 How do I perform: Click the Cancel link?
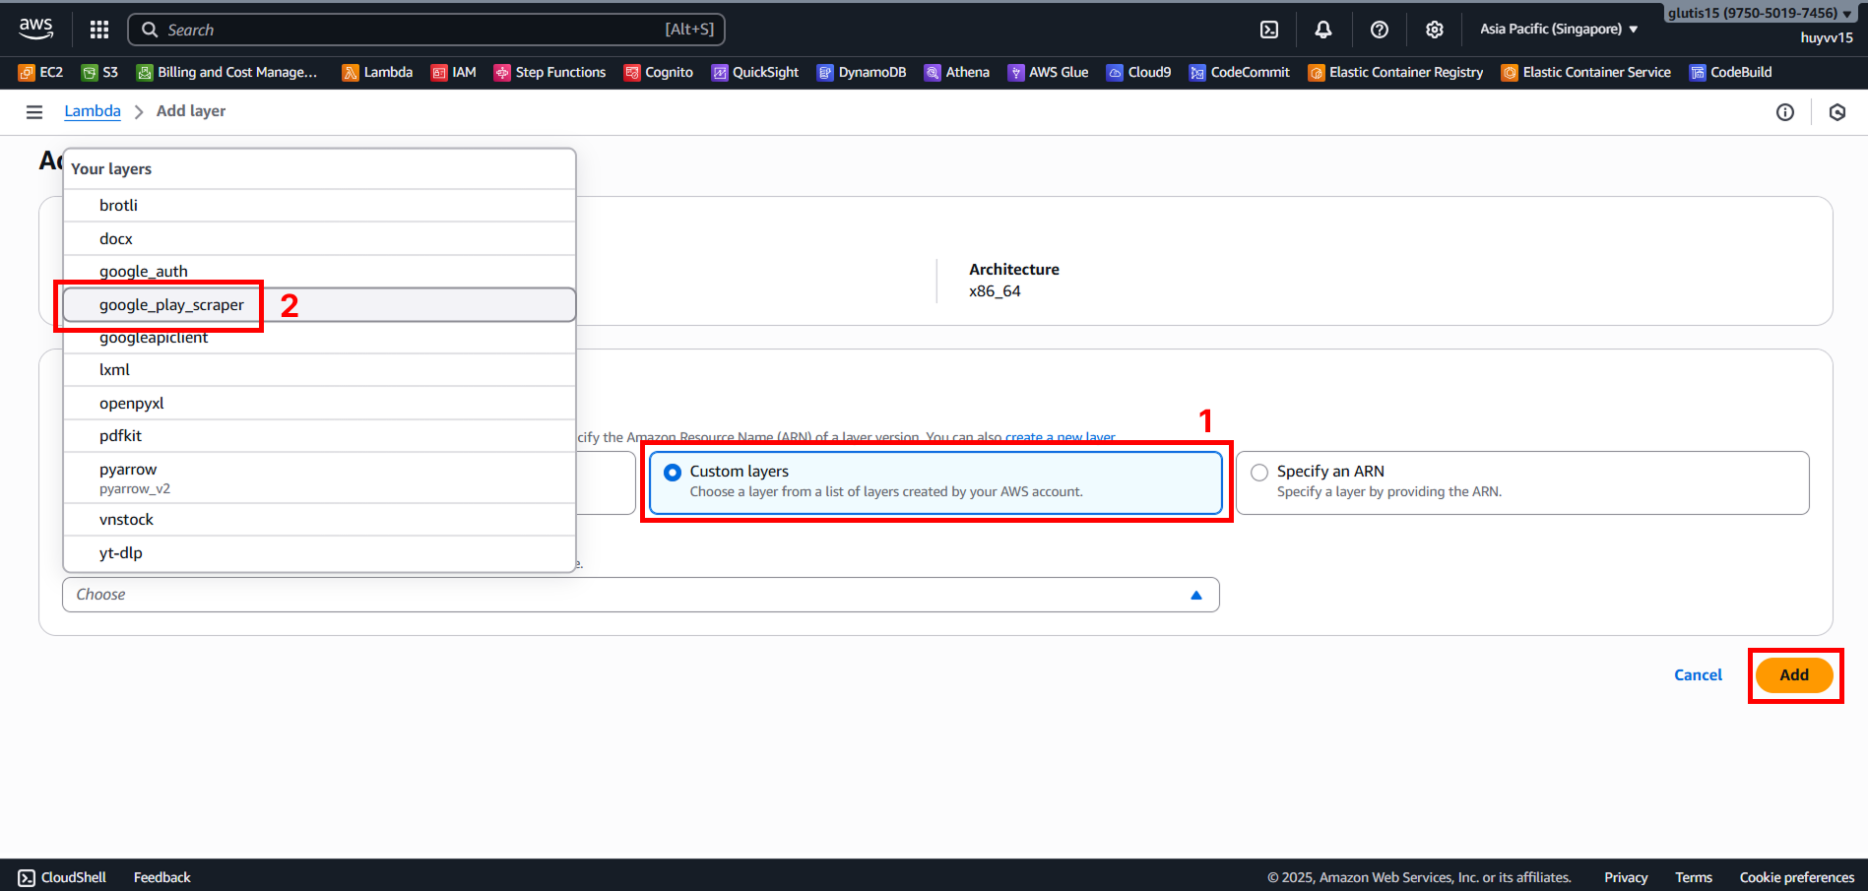coord(1698,675)
